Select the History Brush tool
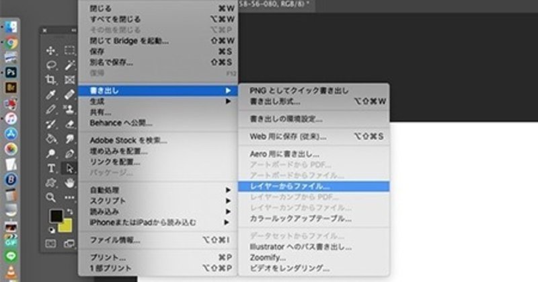The width and height of the screenshot is (538, 282). coord(51,124)
